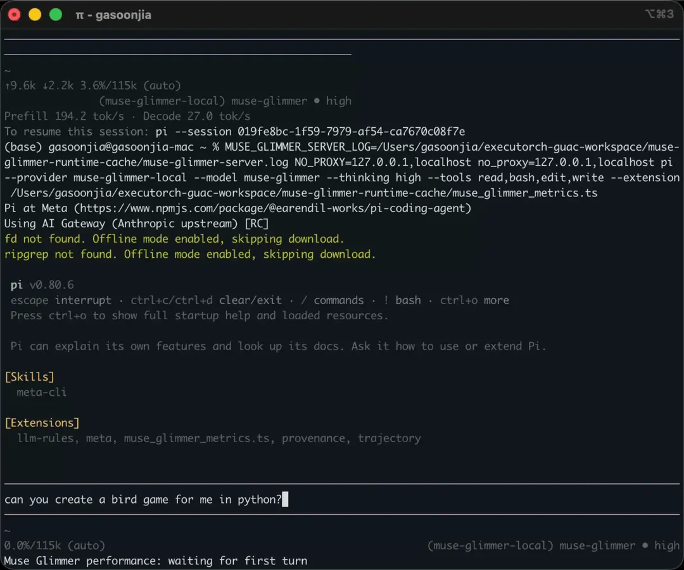Click the "--provider muse-glimmer-local" command argument

pyautogui.click(x=96, y=178)
